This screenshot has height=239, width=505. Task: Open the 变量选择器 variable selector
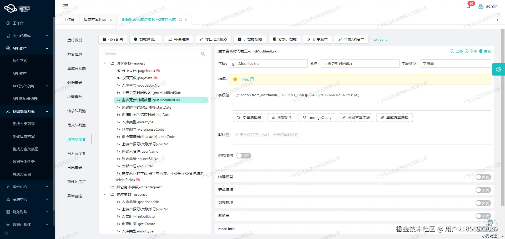click(x=249, y=118)
